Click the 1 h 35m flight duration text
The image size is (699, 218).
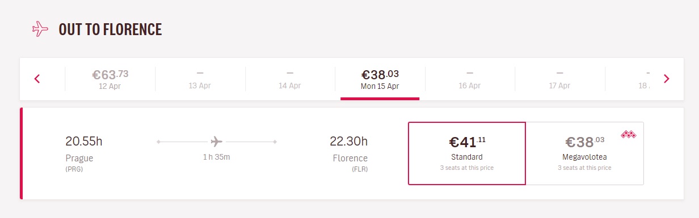216,157
